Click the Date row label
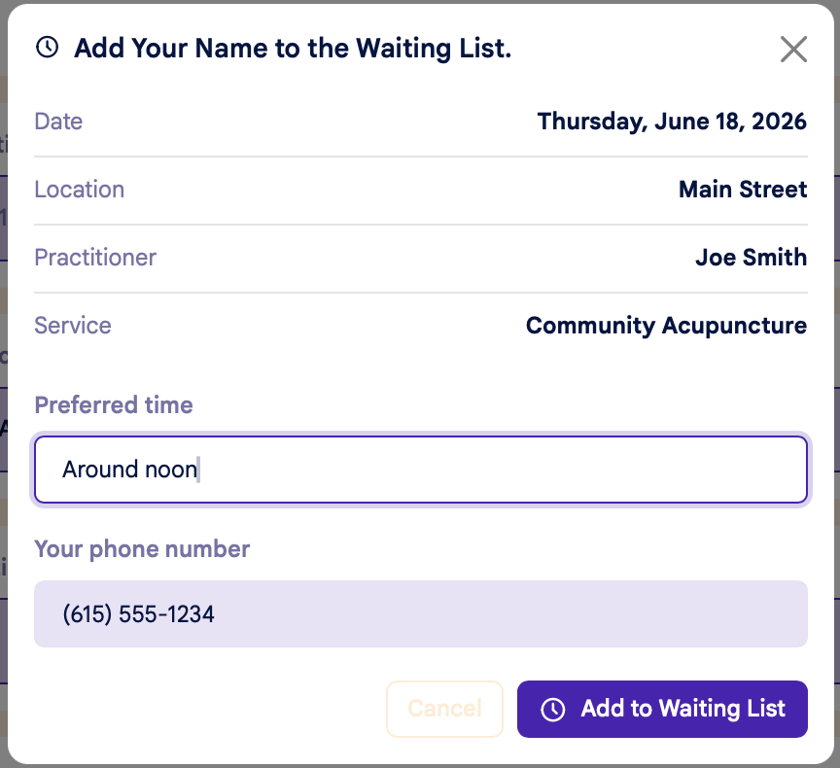Image resolution: width=840 pixels, height=768 pixels. 58,122
